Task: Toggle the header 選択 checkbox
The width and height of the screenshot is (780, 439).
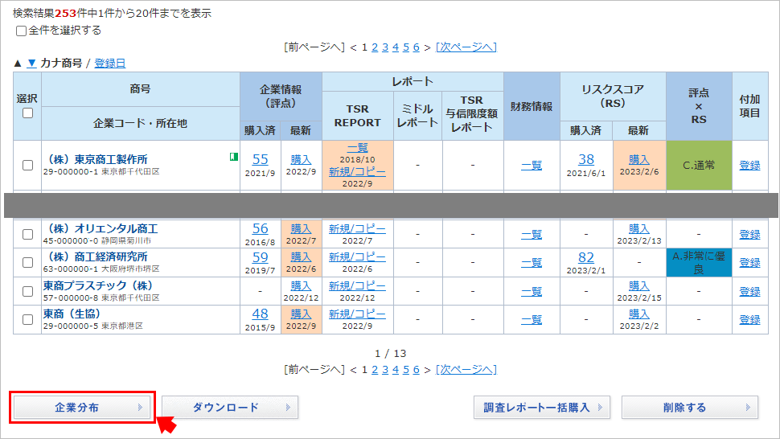Action: point(28,113)
